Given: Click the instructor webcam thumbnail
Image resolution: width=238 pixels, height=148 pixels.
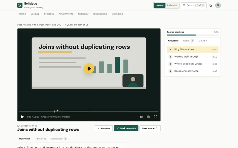Looking at the screenshot, I should [133, 81].
